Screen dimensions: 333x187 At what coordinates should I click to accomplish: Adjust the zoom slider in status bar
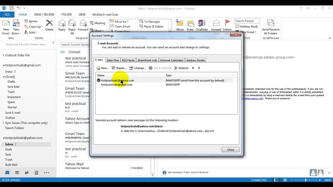[x=305, y=180]
